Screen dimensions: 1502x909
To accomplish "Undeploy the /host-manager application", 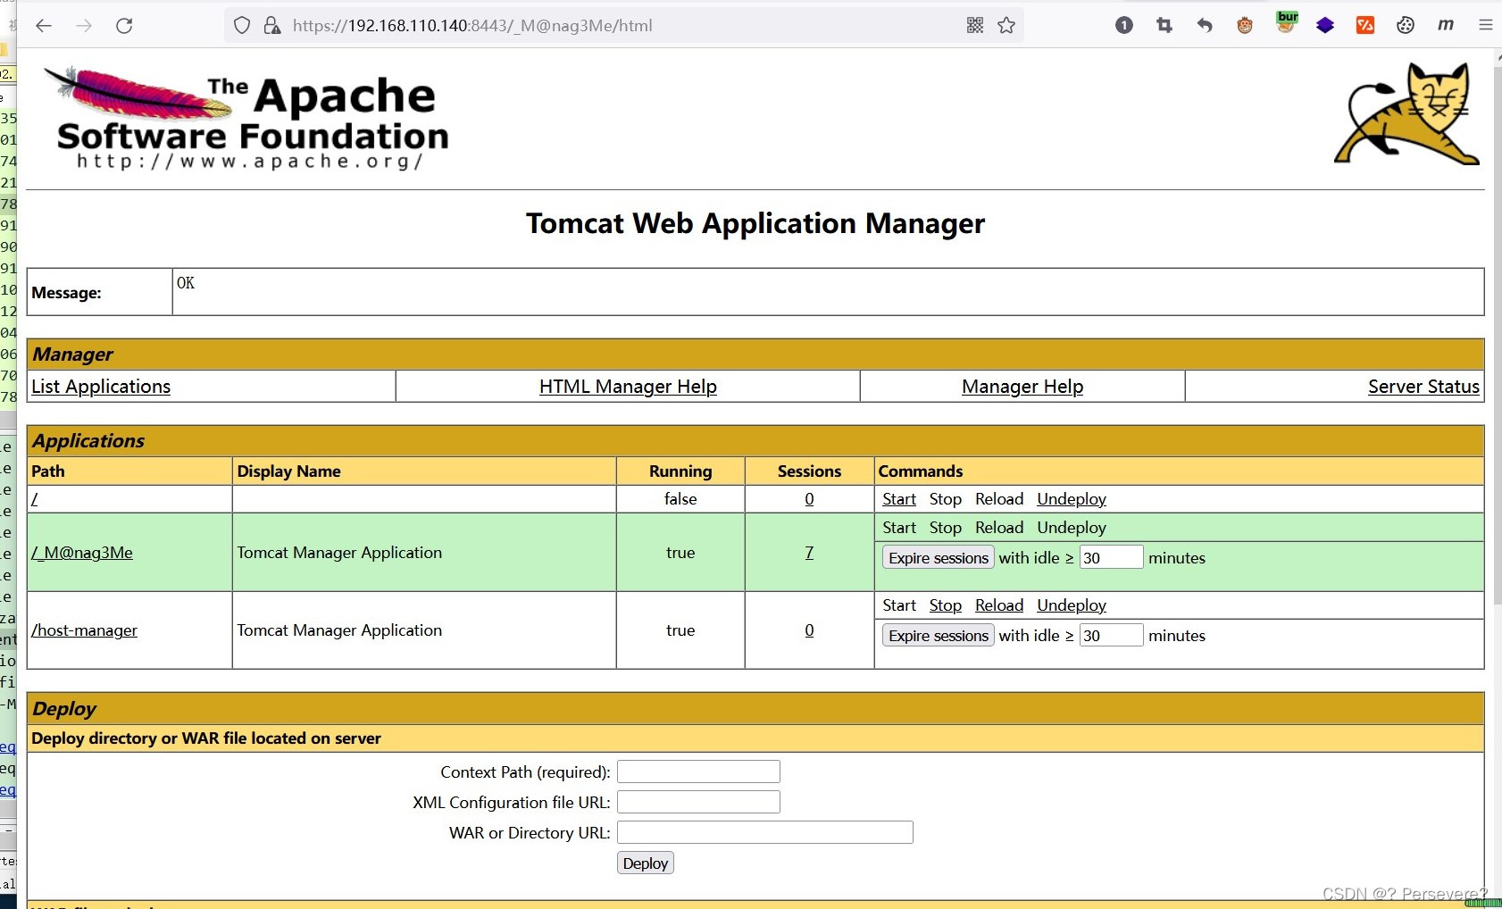I will point(1072,605).
